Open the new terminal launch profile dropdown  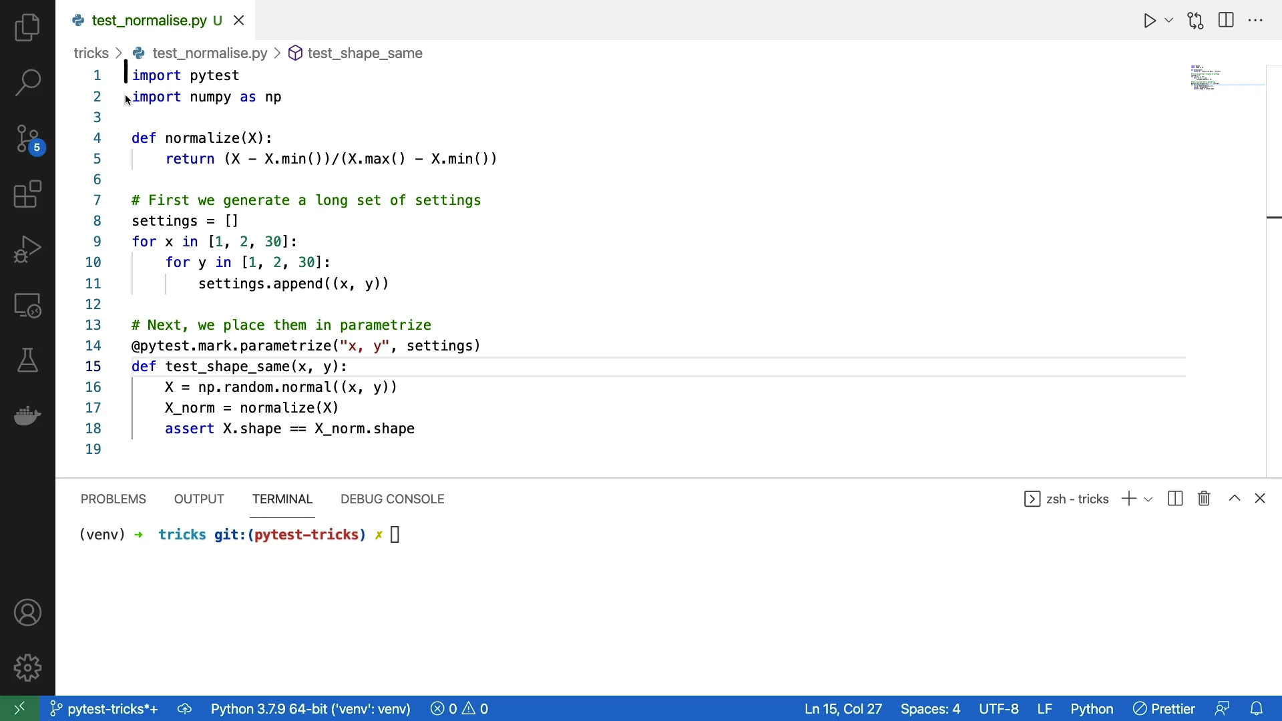[x=1149, y=499]
